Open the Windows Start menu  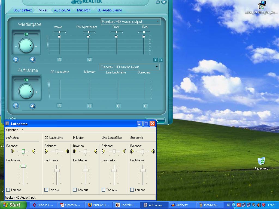(13, 205)
